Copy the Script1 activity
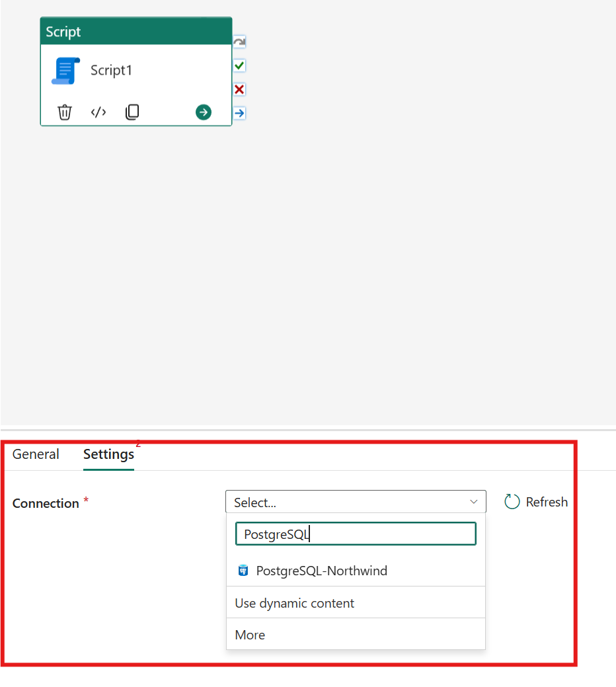This screenshot has width=616, height=687. click(132, 112)
